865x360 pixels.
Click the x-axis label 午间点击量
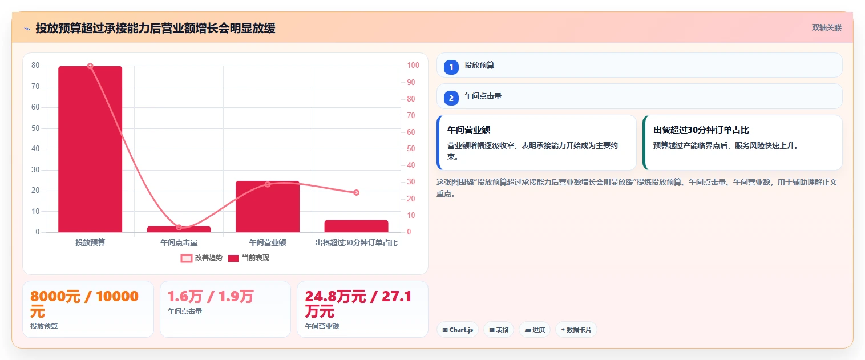(179, 242)
